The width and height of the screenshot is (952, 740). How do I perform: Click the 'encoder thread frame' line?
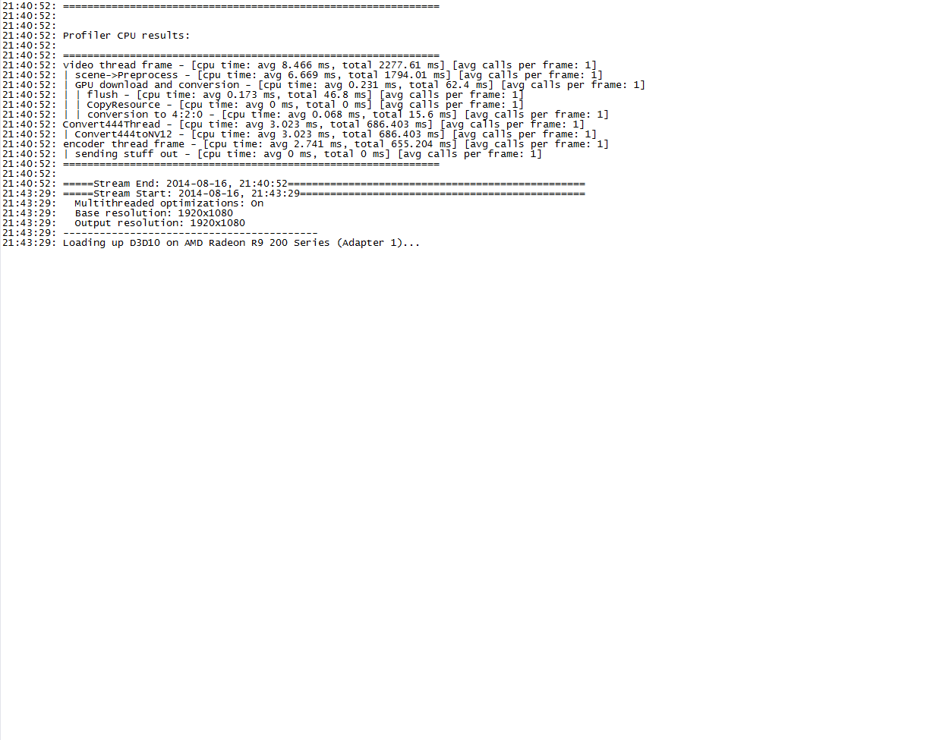click(336, 144)
